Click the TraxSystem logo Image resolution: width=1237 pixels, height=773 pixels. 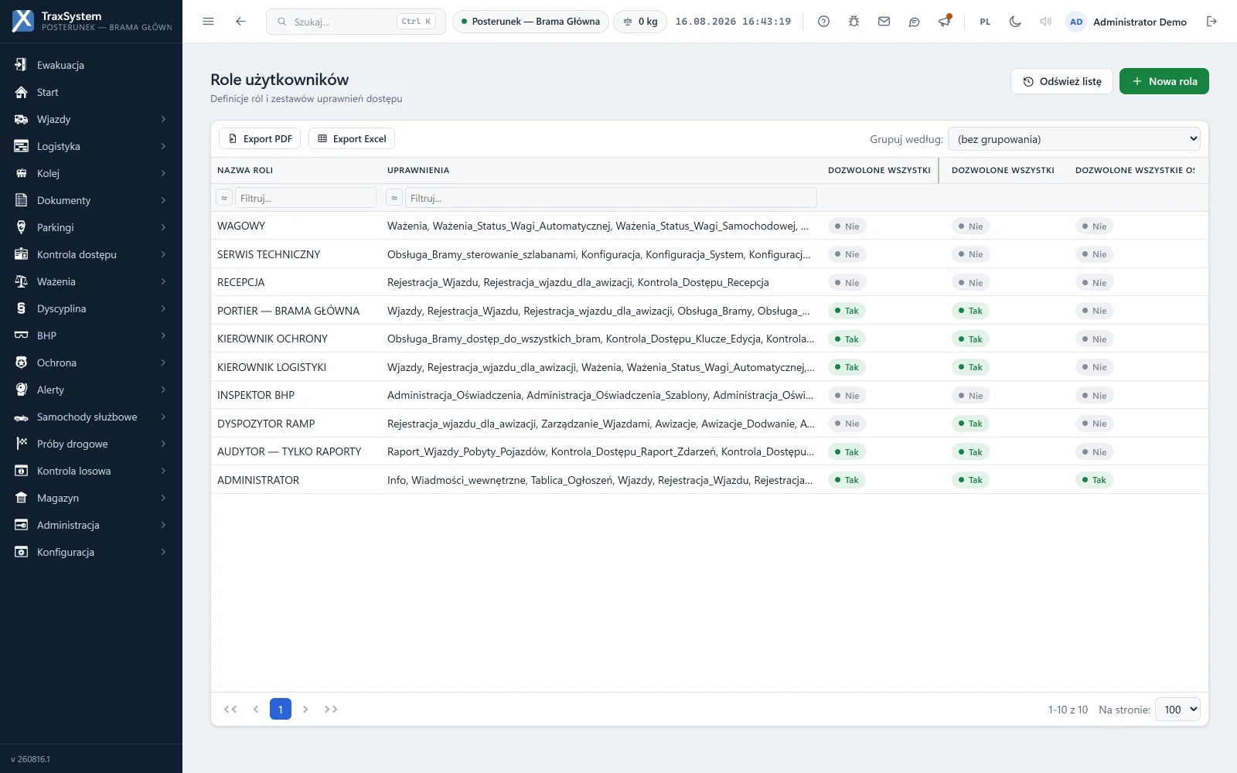23,21
